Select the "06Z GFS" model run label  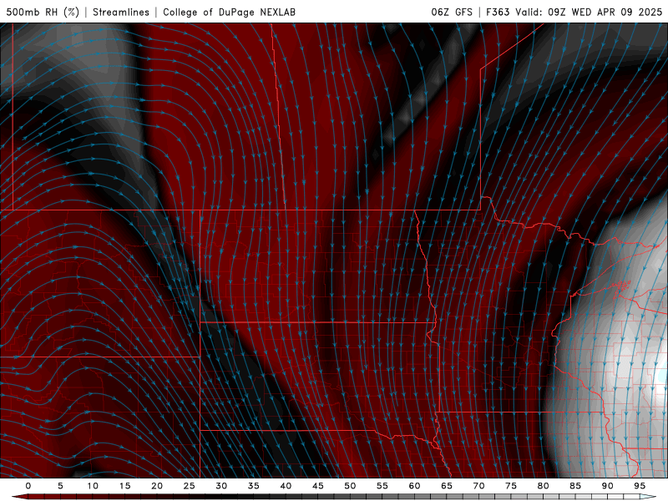point(452,12)
